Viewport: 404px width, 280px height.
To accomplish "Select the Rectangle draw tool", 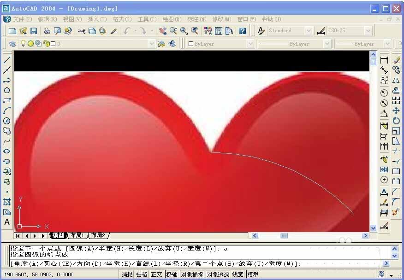I will coord(7,100).
